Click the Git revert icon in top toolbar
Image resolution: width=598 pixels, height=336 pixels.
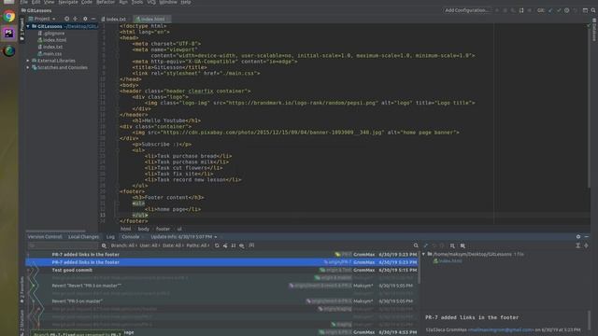point(576,10)
